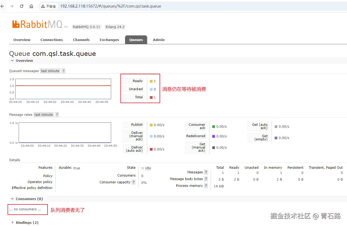Image resolution: width=347 pixels, height=226 pixels.
Task: Click the Get (empty) rate label
Action: click(258, 137)
